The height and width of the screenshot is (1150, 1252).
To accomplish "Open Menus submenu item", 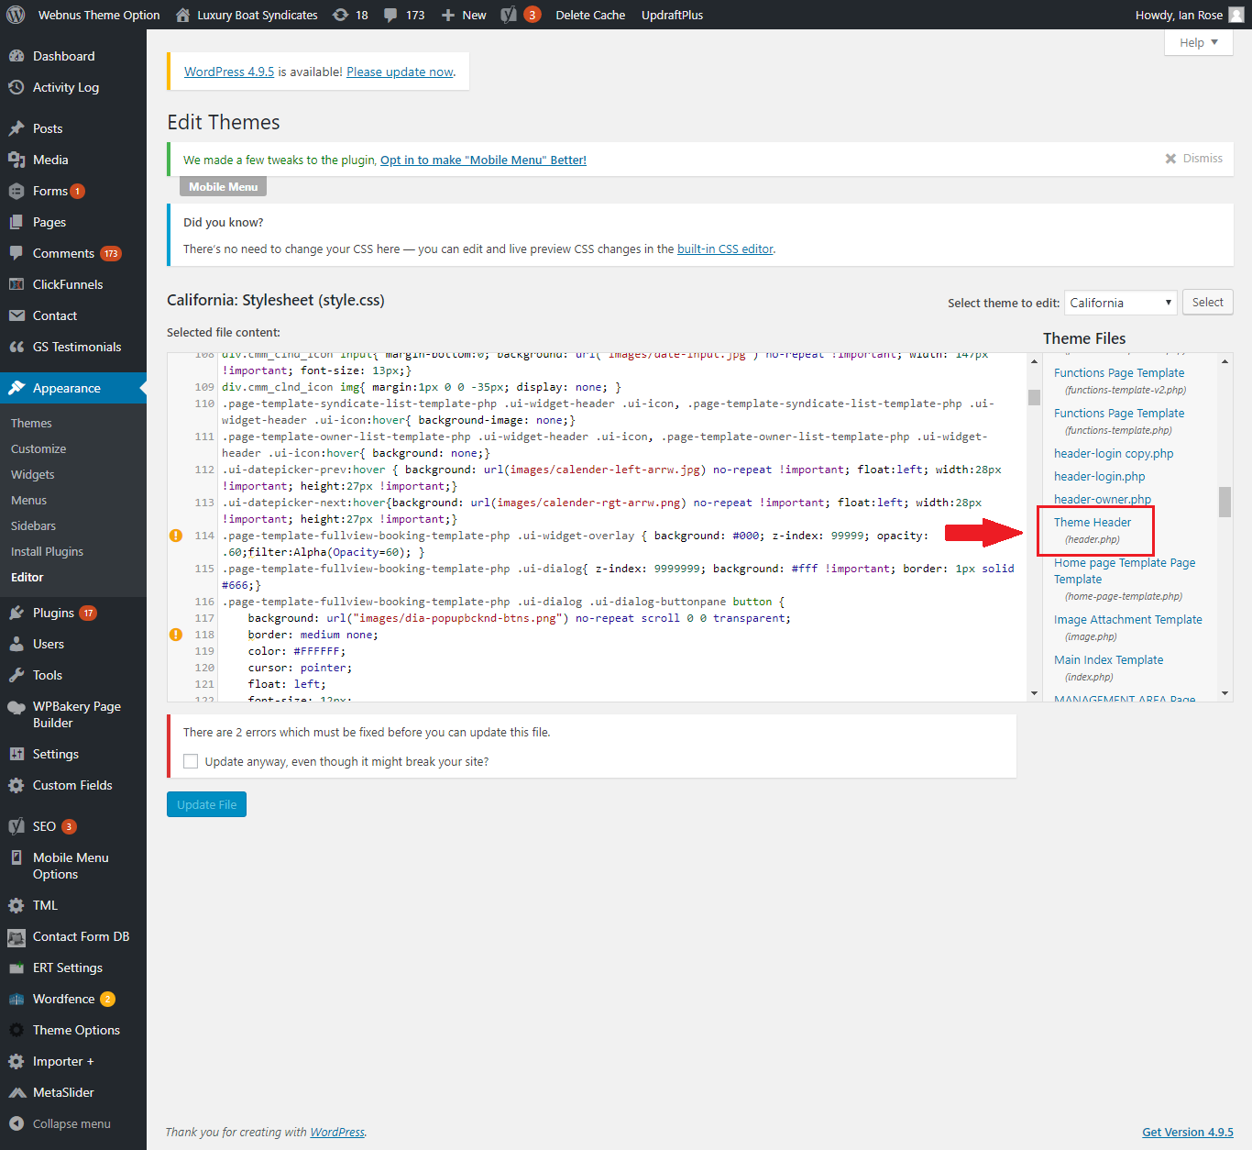I will coord(28,500).
